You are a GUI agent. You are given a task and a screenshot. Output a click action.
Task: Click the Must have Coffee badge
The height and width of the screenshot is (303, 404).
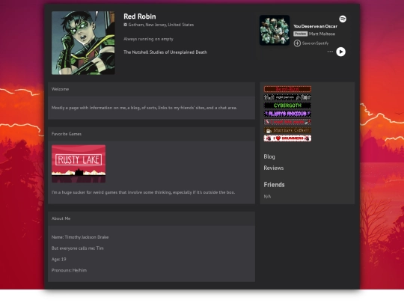pos(287,130)
